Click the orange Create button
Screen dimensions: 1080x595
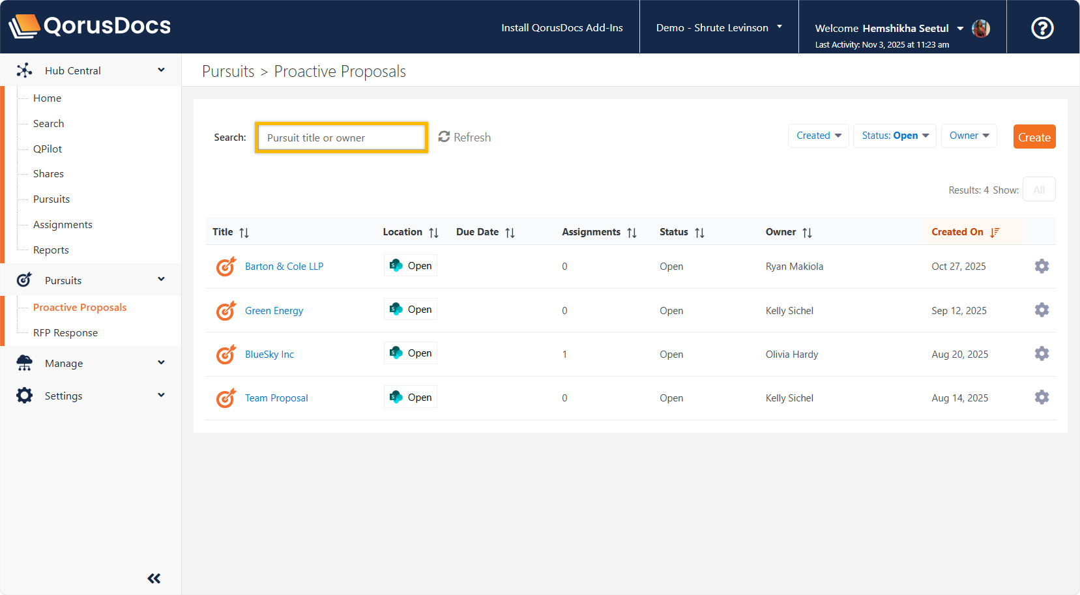[x=1034, y=137]
